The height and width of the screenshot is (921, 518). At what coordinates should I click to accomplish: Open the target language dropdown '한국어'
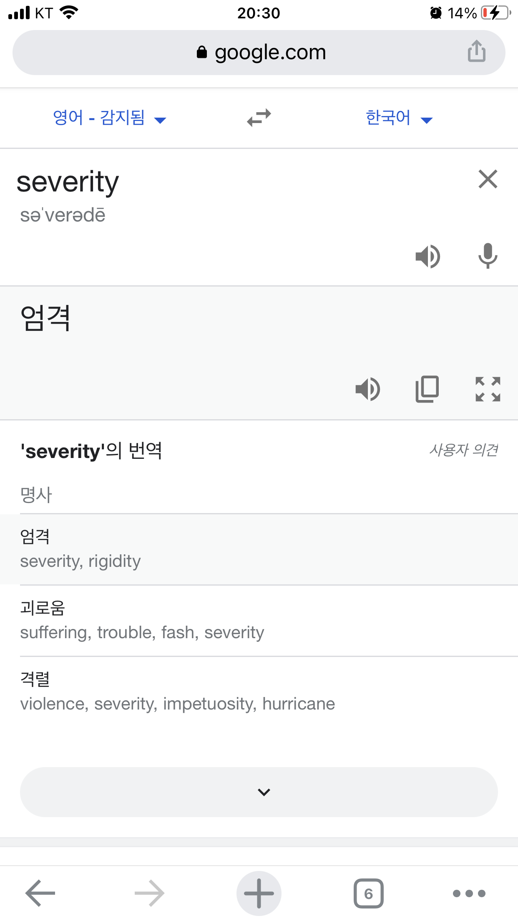(x=399, y=118)
